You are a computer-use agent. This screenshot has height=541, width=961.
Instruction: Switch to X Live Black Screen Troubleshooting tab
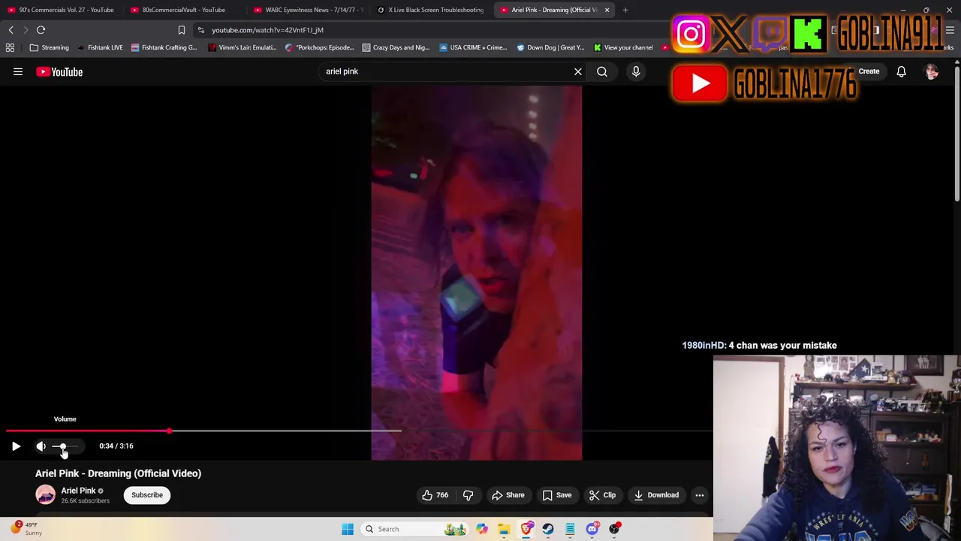pos(429,10)
